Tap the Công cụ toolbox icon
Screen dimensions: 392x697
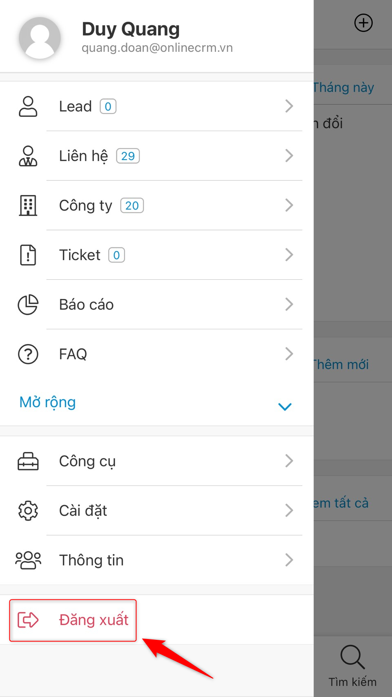click(28, 461)
